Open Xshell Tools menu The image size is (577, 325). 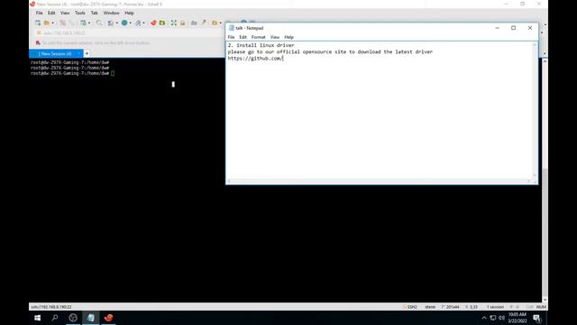coord(80,13)
